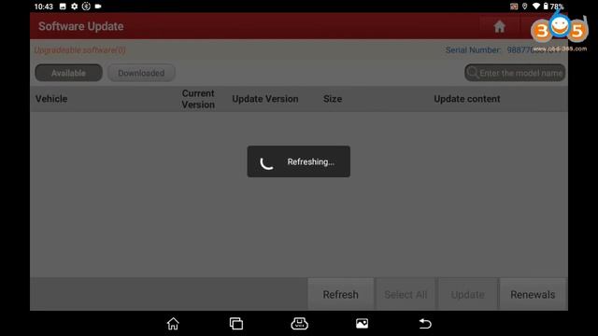Tap the settings gear in status bar
Screen dimensions: 598x336
coord(75,7)
